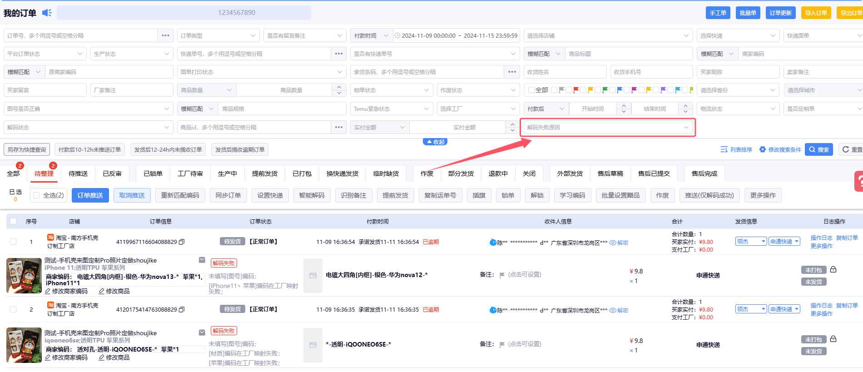863x372 pixels.
Task: Open the 列表排序 sort icon
Action: pos(724,149)
